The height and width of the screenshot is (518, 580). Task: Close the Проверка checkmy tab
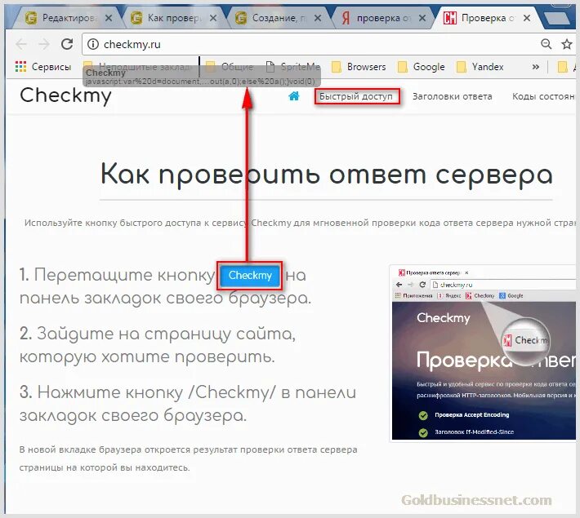click(x=527, y=18)
